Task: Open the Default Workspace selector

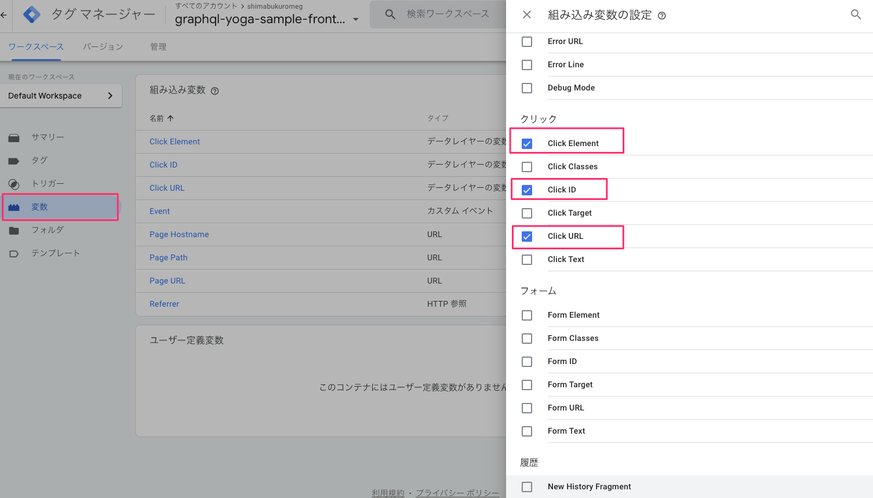Action: 61,95
